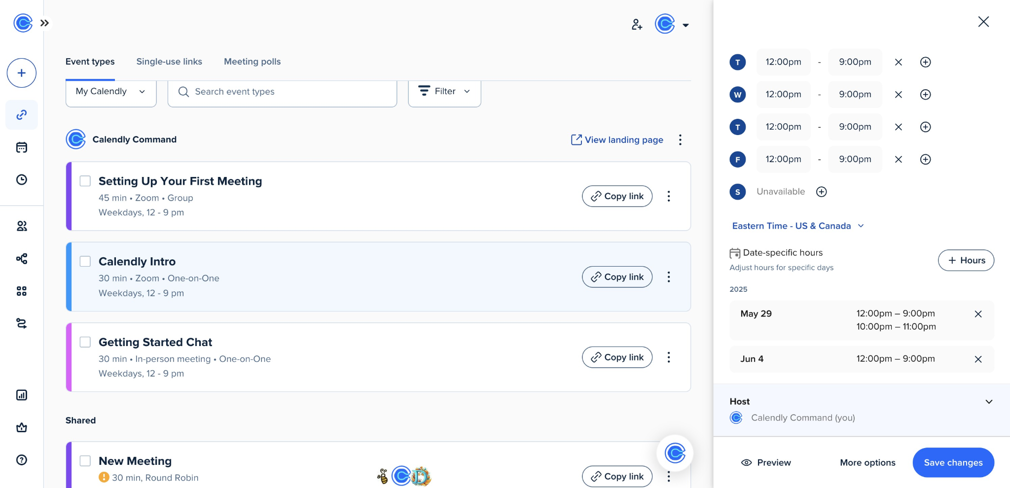Screen dimensions: 1010x488
Task: Close the availability side panel
Action: click(983, 22)
